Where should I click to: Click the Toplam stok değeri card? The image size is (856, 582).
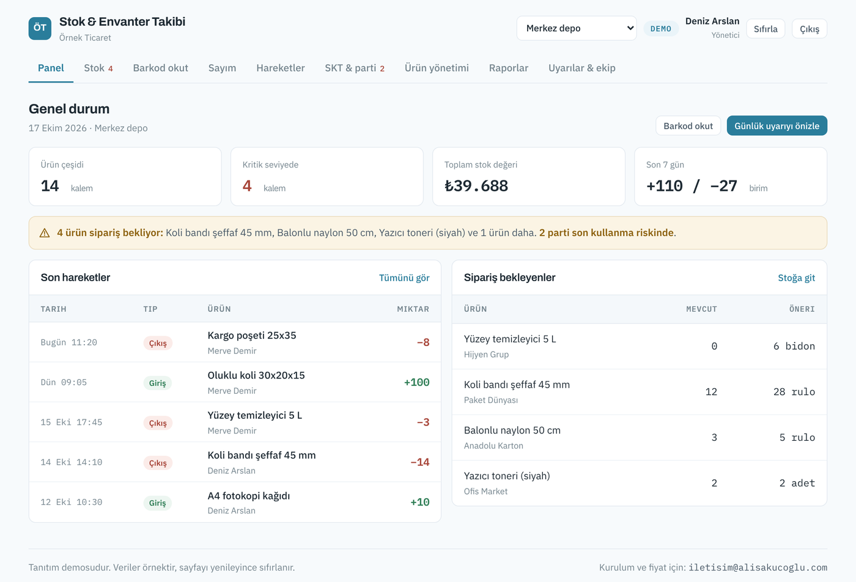click(529, 177)
